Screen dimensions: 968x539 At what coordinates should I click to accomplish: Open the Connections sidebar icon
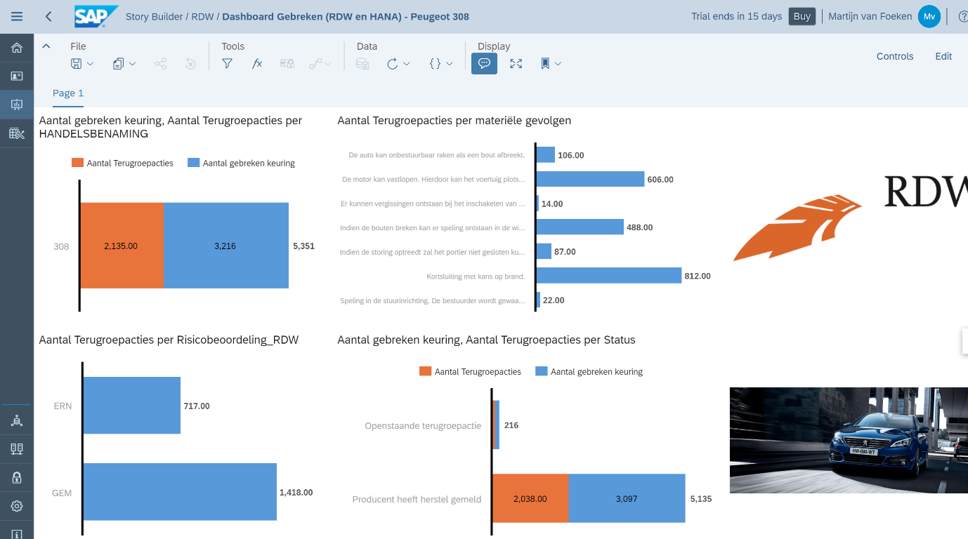click(x=17, y=420)
